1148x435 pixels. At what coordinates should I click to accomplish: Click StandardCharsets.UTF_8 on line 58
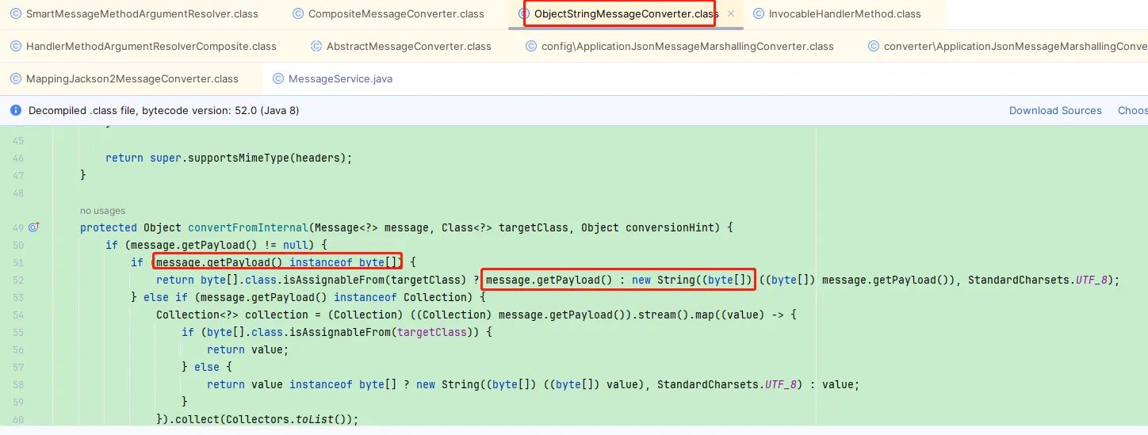click(x=727, y=384)
